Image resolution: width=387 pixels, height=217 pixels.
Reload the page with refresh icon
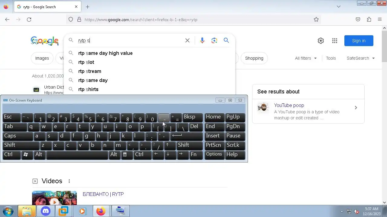pyautogui.click(x=29, y=20)
